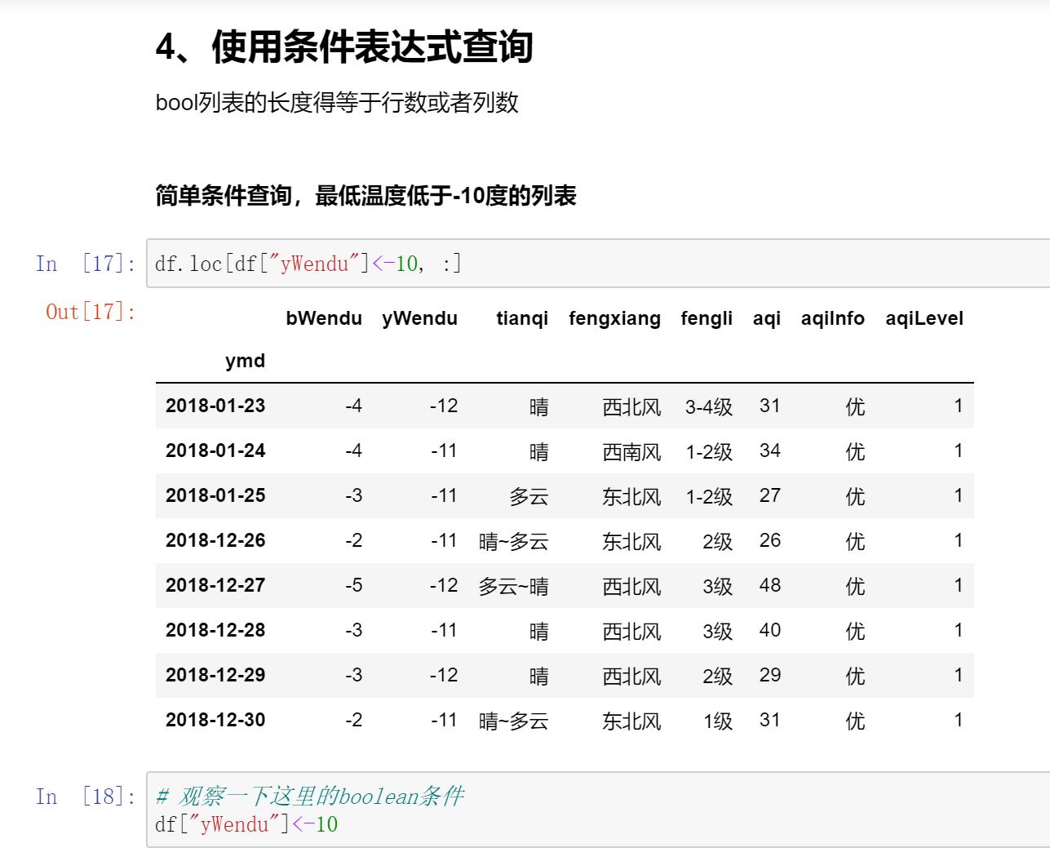Viewport: 1050px width, 861px height.
Task: Click the code cell In [18] input
Action: point(598,810)
